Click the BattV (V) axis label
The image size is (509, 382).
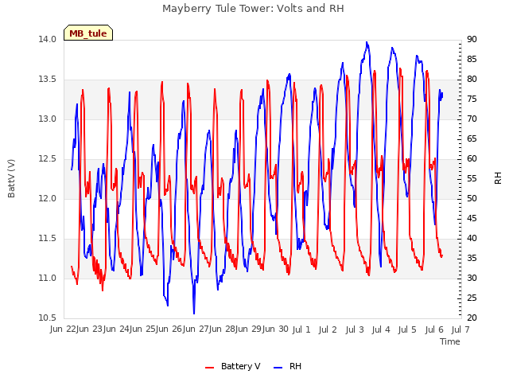(11, 178)
